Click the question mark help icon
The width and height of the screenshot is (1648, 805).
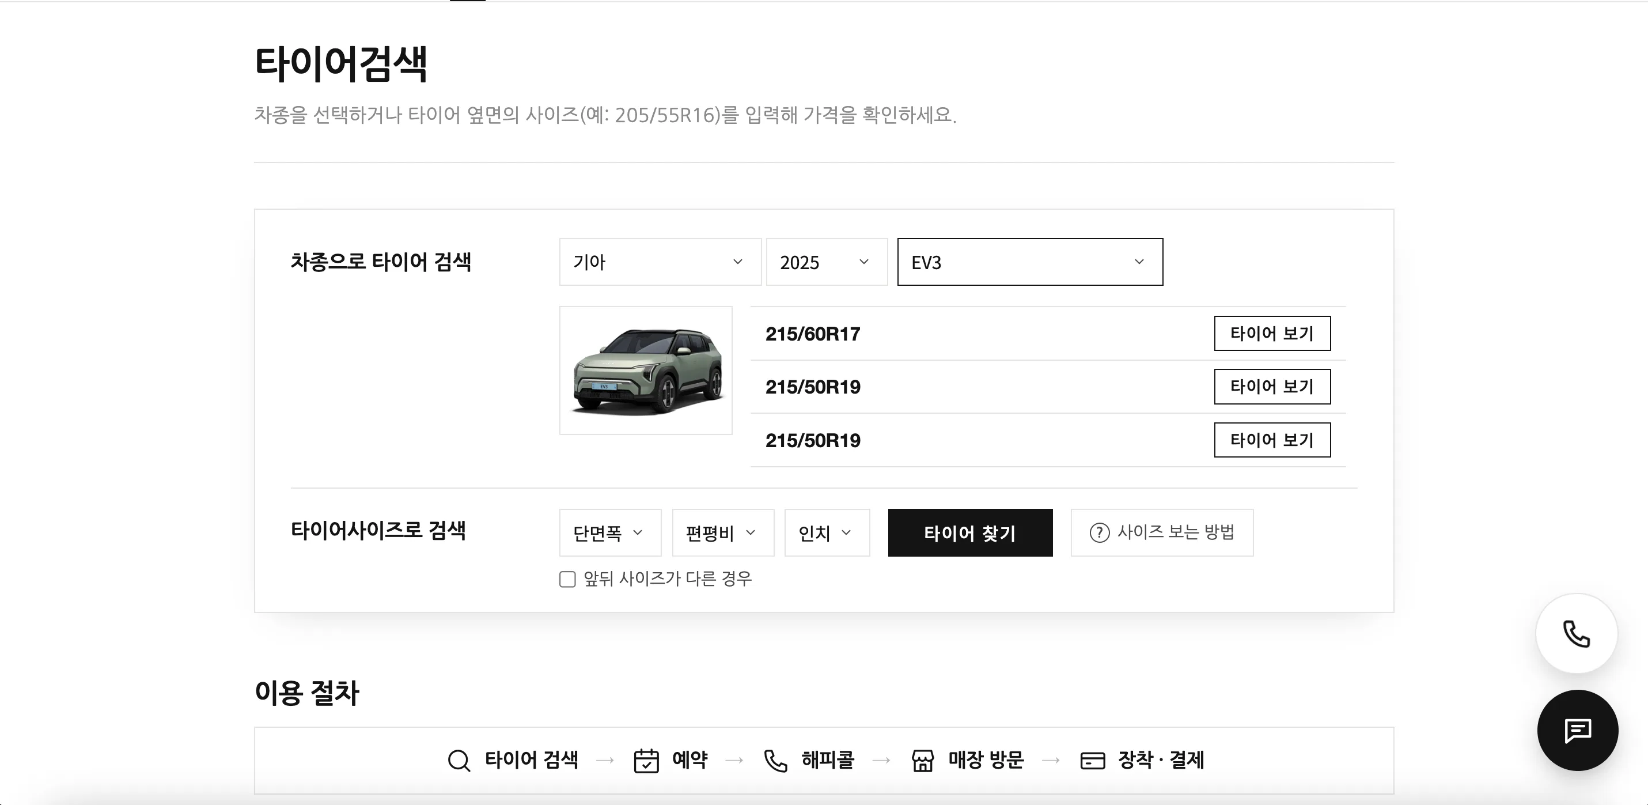1099,532
